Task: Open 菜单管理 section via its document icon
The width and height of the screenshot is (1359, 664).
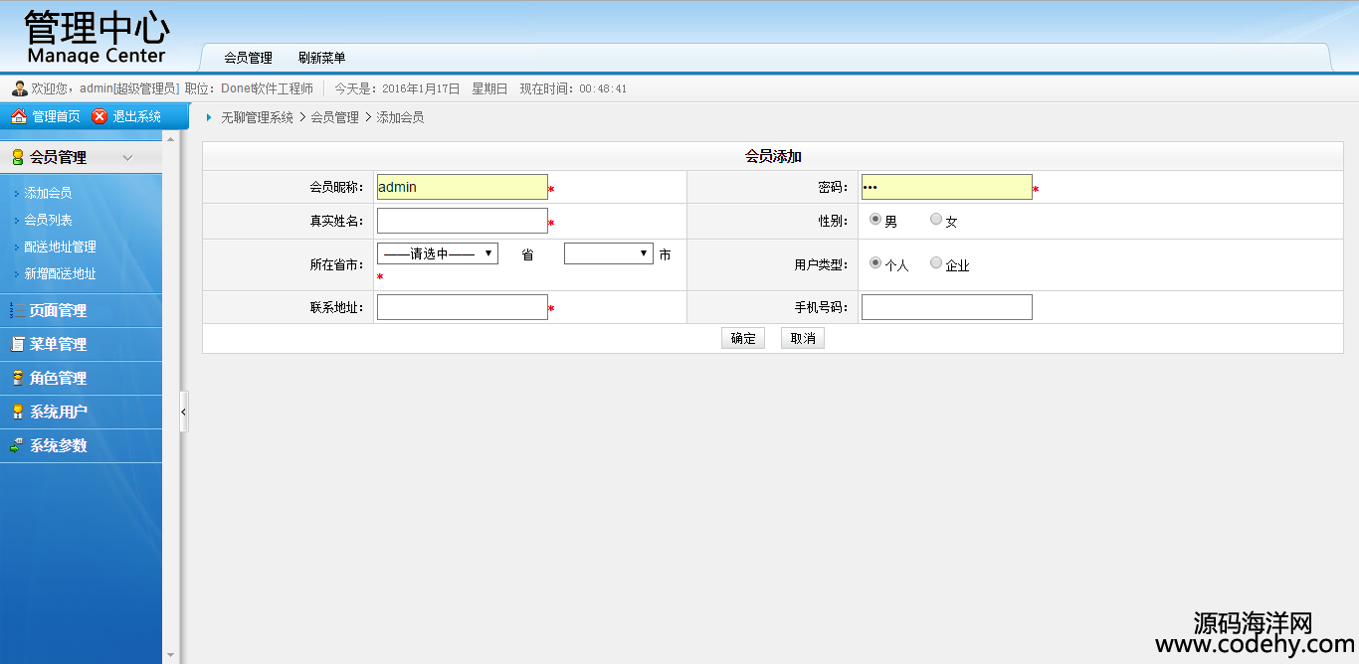Action: click(17, 344)
